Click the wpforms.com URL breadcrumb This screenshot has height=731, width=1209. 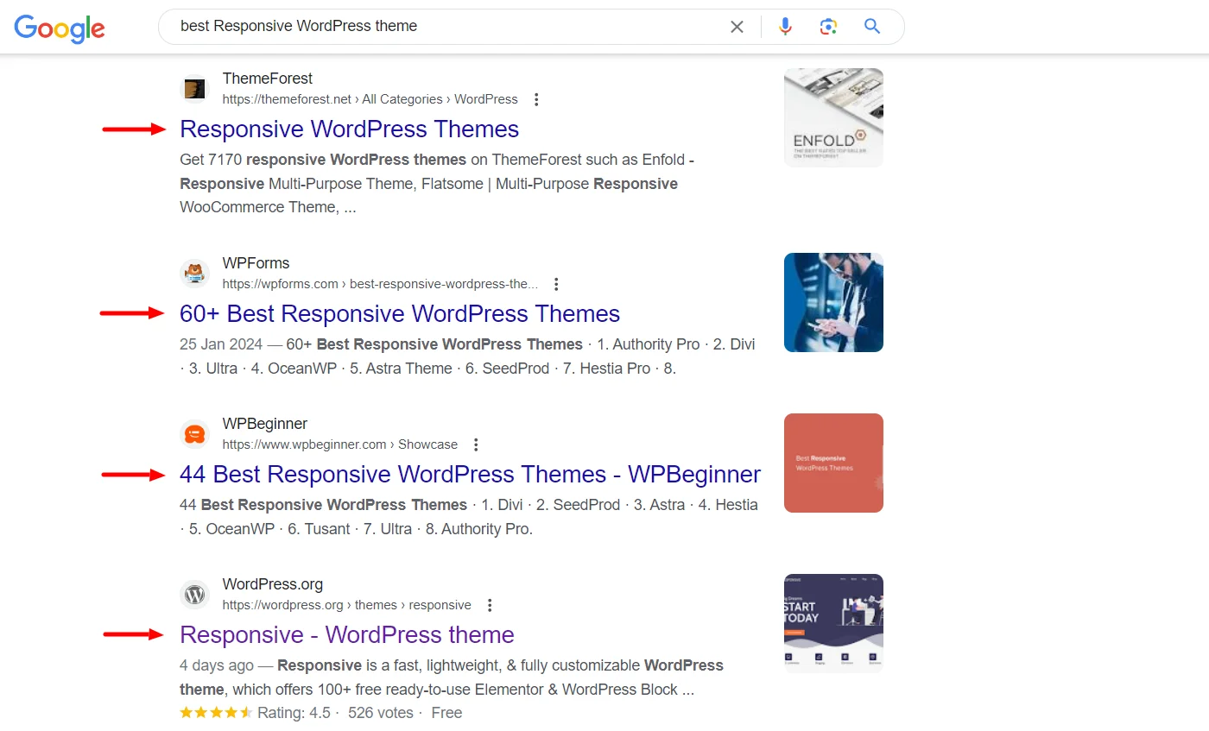coord(380,284)
